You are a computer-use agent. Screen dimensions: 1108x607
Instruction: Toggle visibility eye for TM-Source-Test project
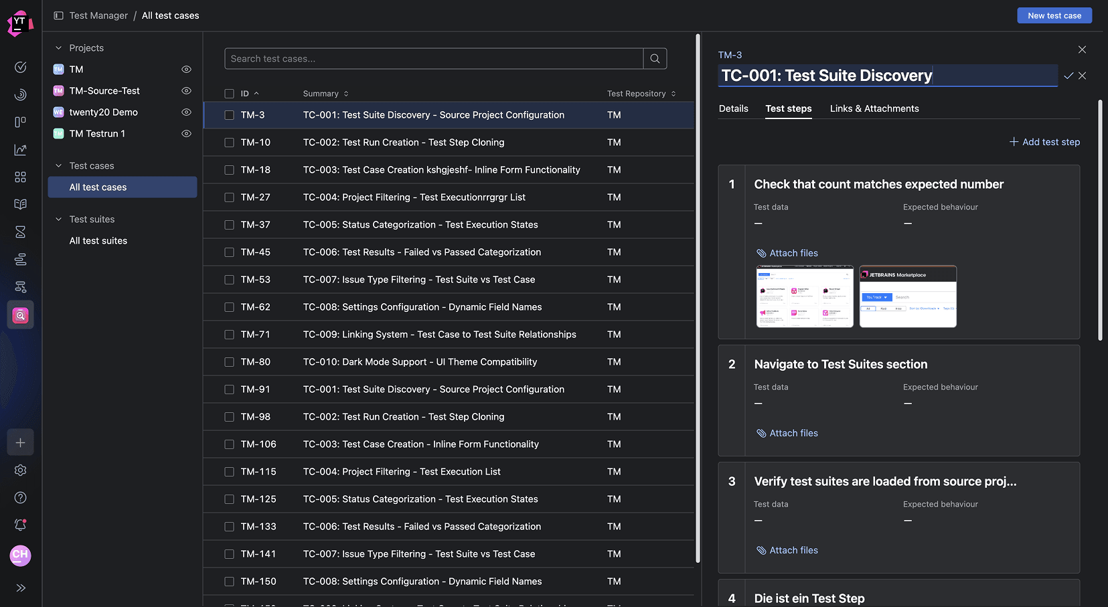click(186, 90)
